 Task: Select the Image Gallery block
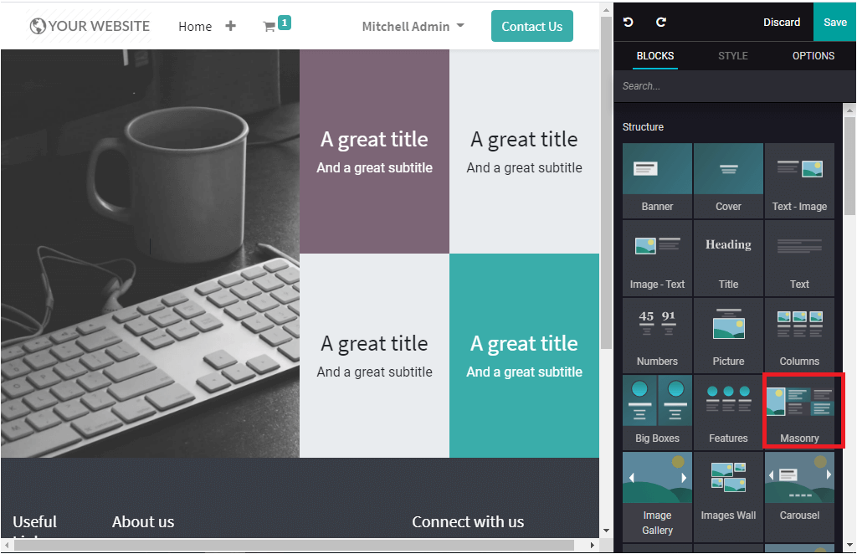(x=657, y=496)
